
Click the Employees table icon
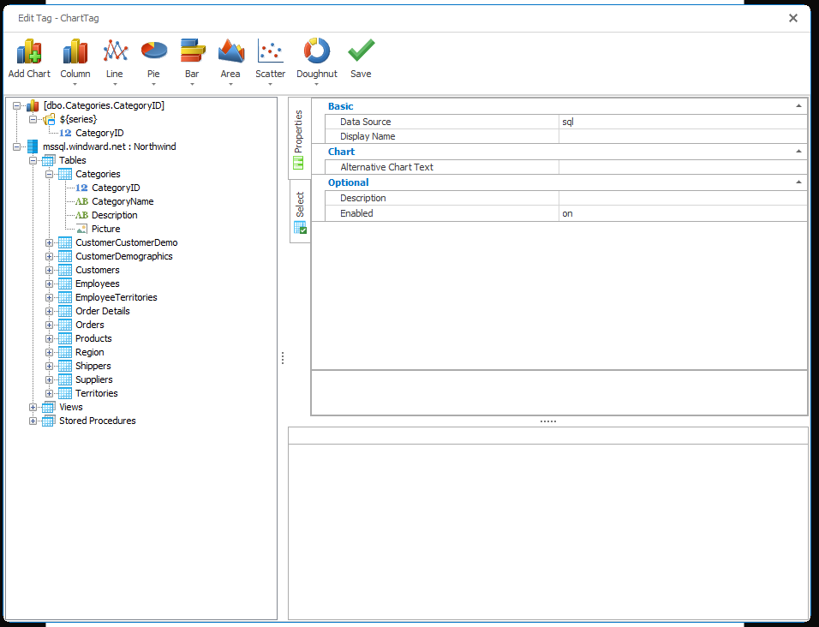click(65, 284)
